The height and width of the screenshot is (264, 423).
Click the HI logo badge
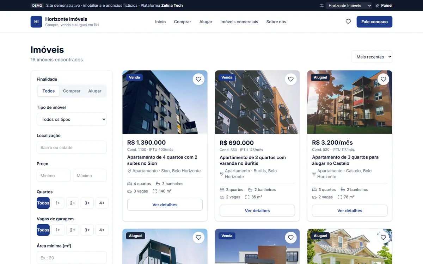click(x=36, y=22)
